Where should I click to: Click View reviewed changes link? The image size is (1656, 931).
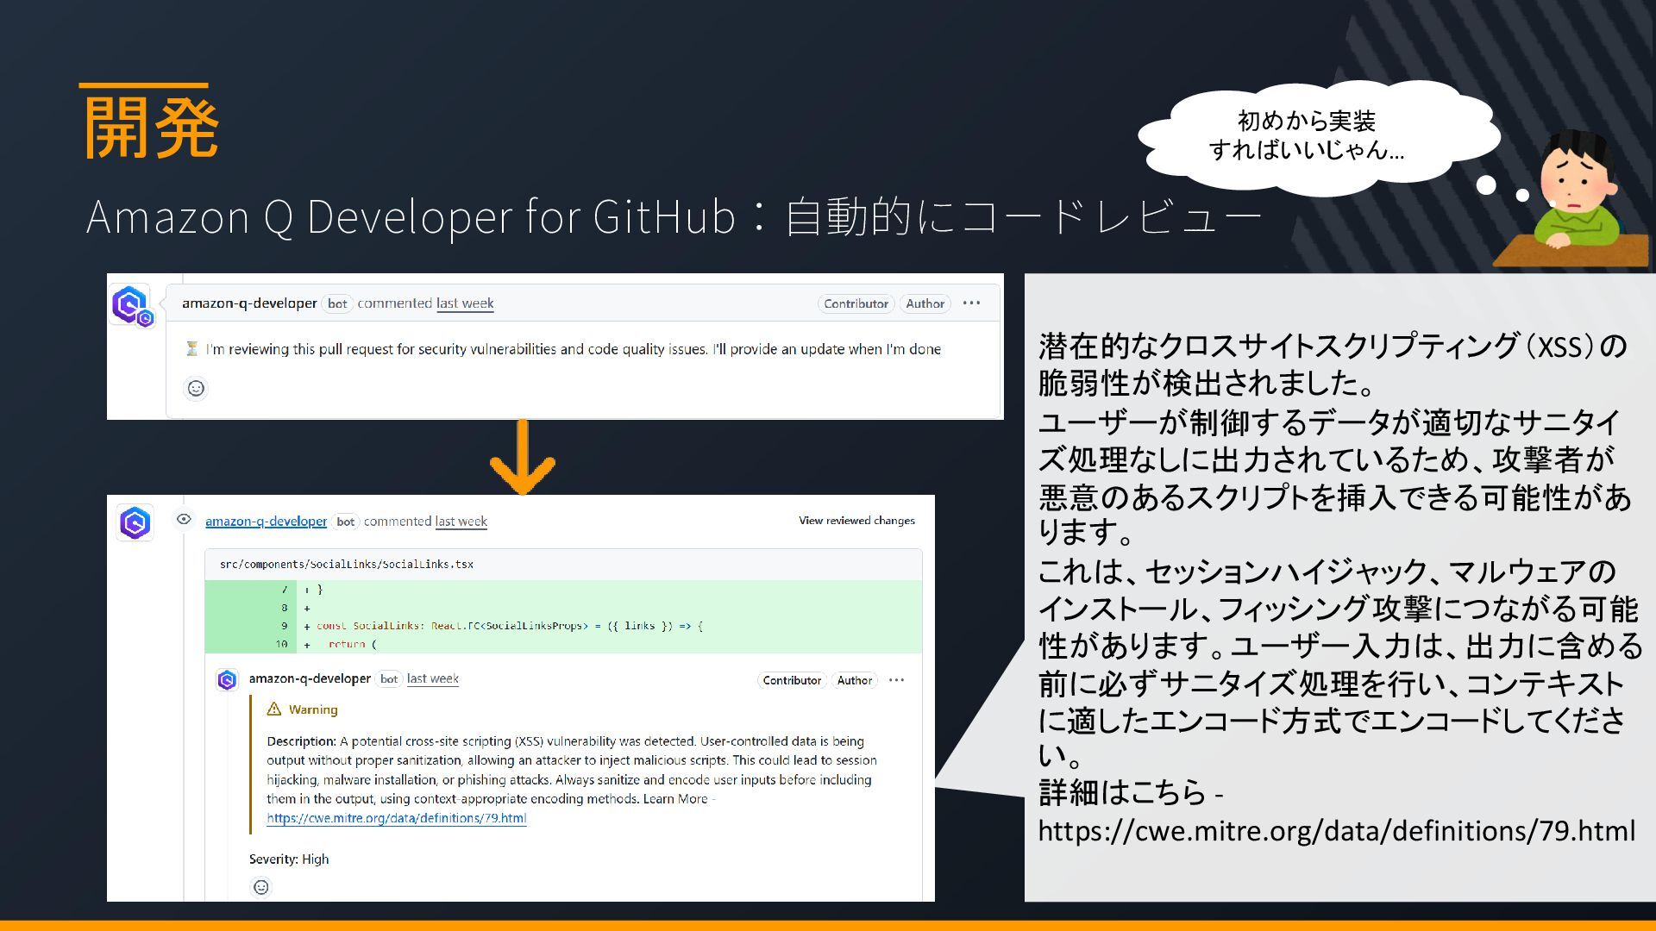[x=856, y=521]
